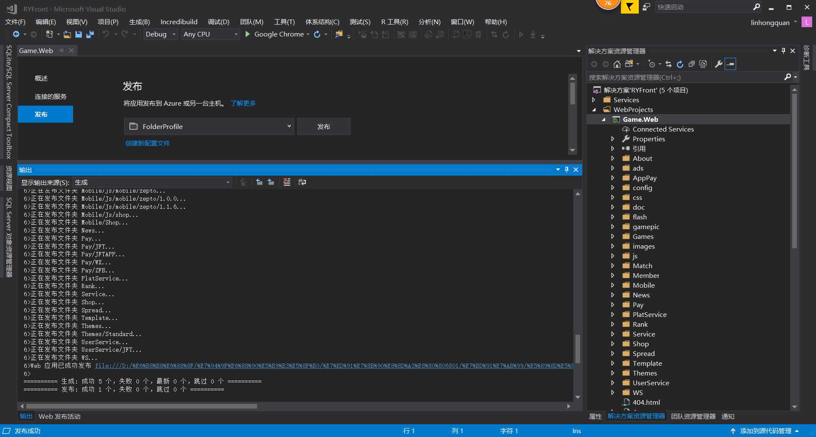Select the 404.html file
The height and width of the screenshot is (437, 816).
pyautogui.click(x=646, y=402)
